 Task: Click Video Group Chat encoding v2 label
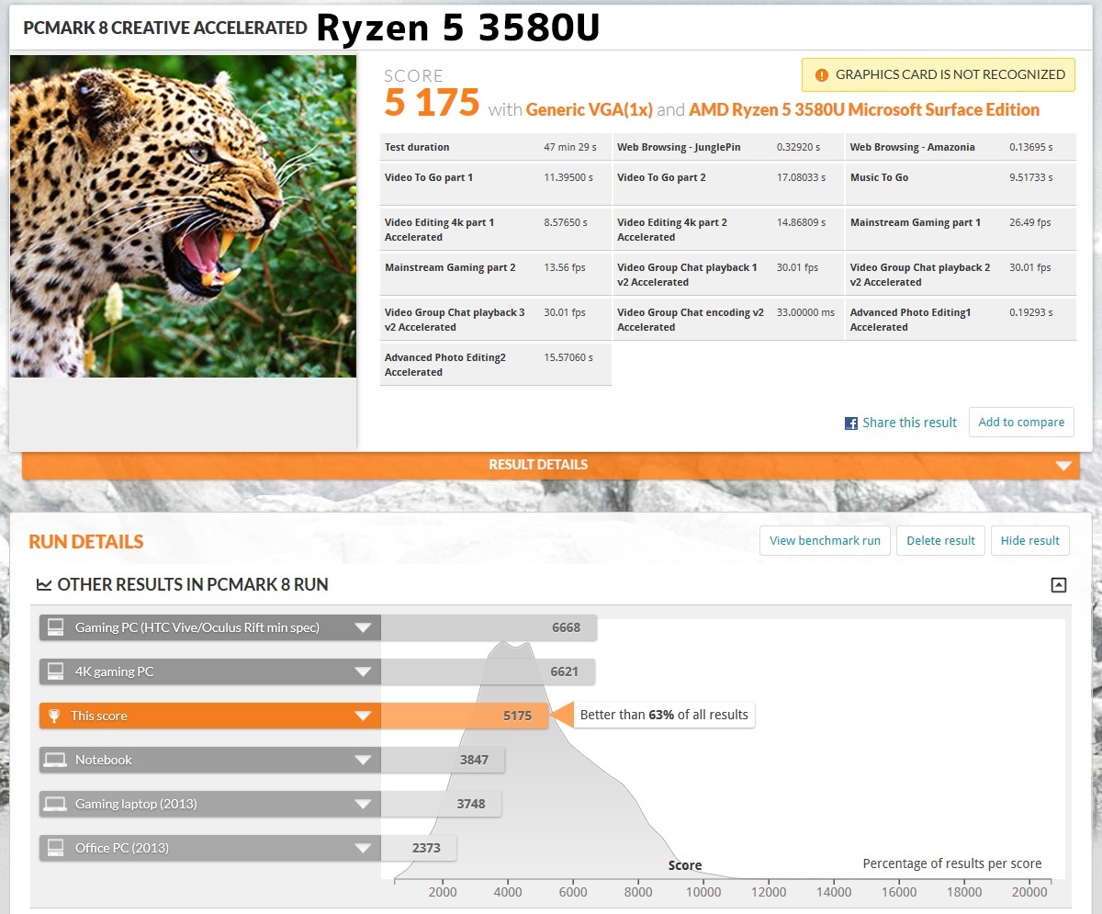point(691,320)
